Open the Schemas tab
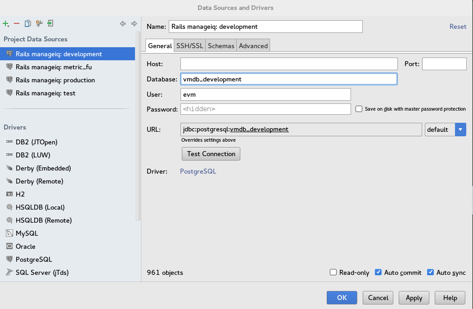Screen dimensions: 473x309 tap(221, 45)
